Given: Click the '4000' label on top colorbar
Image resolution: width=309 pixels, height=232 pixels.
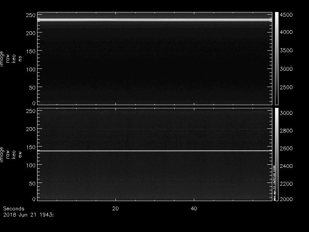Looking at the screenshot, I should pyautogui.click(x=286, y=32).
